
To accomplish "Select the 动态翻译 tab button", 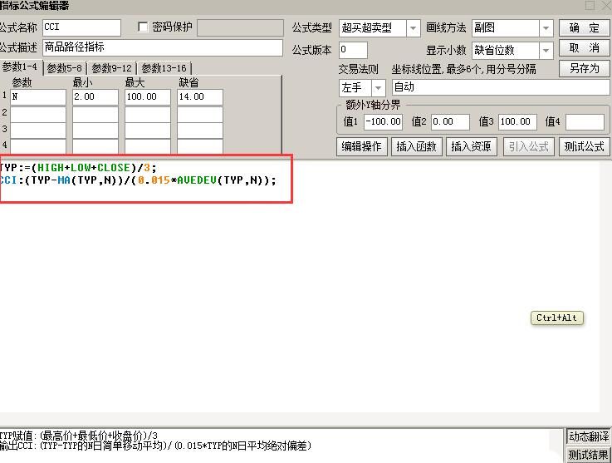I will [588, 436].
